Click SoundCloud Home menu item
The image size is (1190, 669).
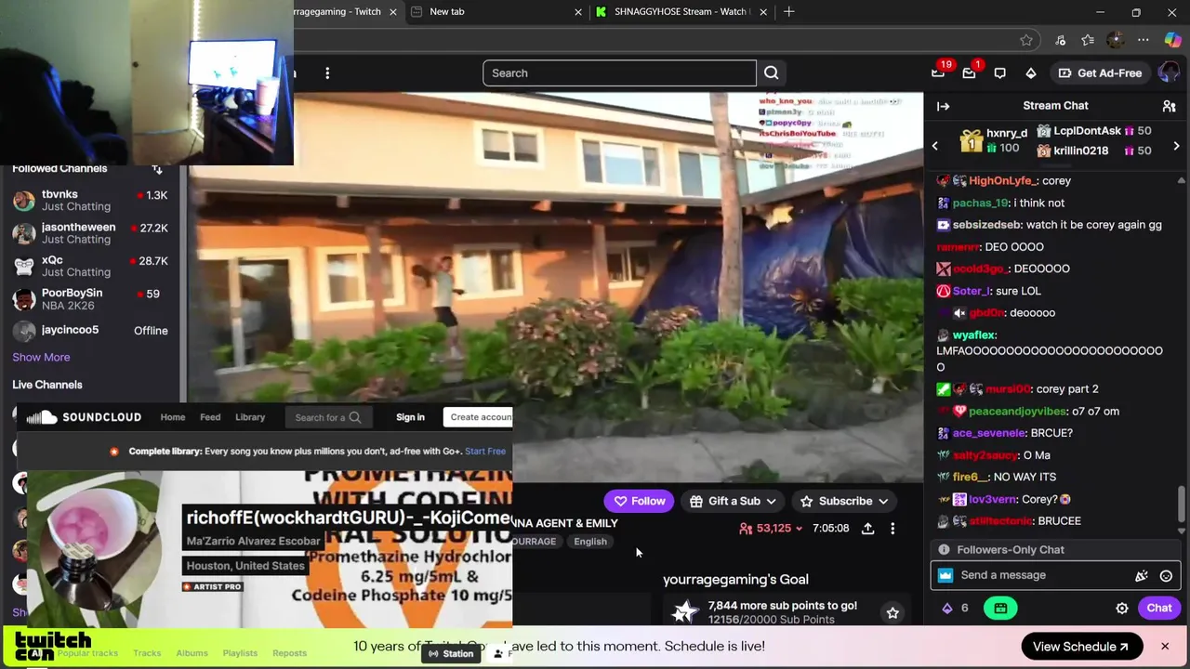coord(172,417)
